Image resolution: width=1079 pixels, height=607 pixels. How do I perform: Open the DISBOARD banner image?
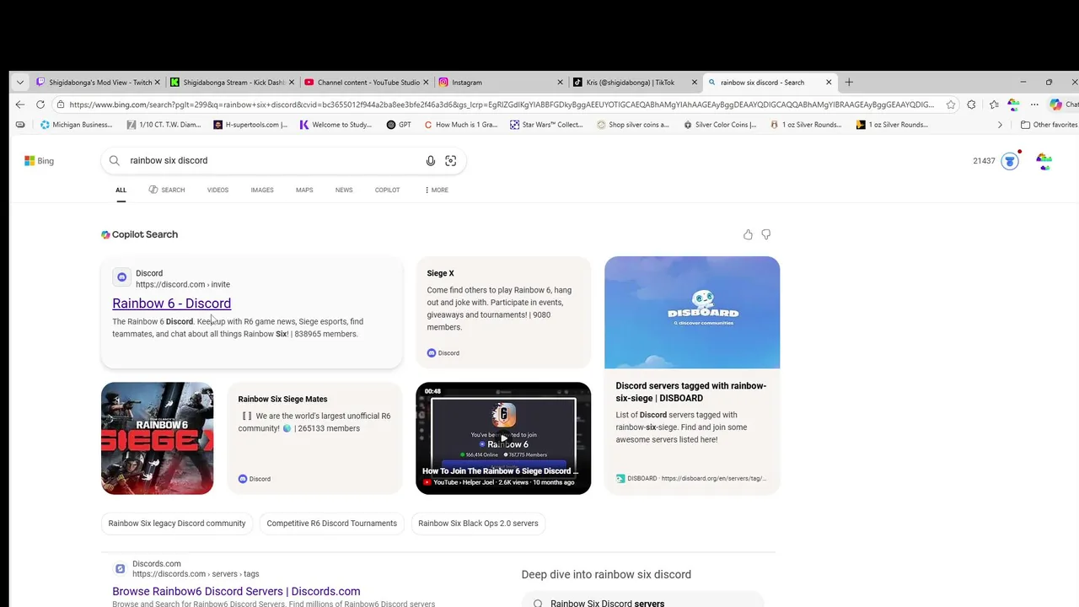692,312
